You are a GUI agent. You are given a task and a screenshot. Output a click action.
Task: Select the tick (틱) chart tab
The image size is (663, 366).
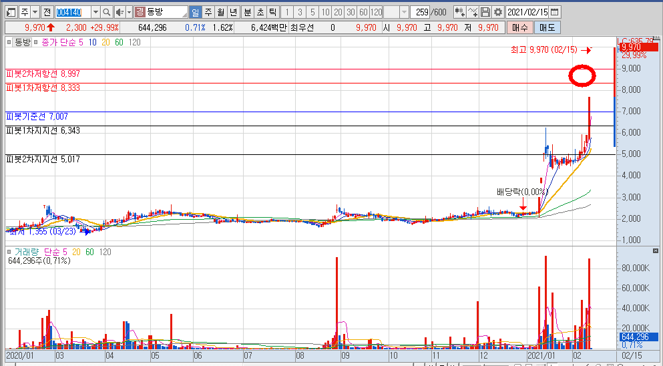[x=272, y=12]
